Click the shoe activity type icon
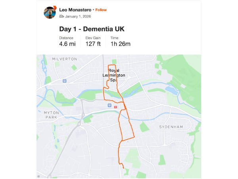This screenshot has width=238, height=179. tap(61, 16)
